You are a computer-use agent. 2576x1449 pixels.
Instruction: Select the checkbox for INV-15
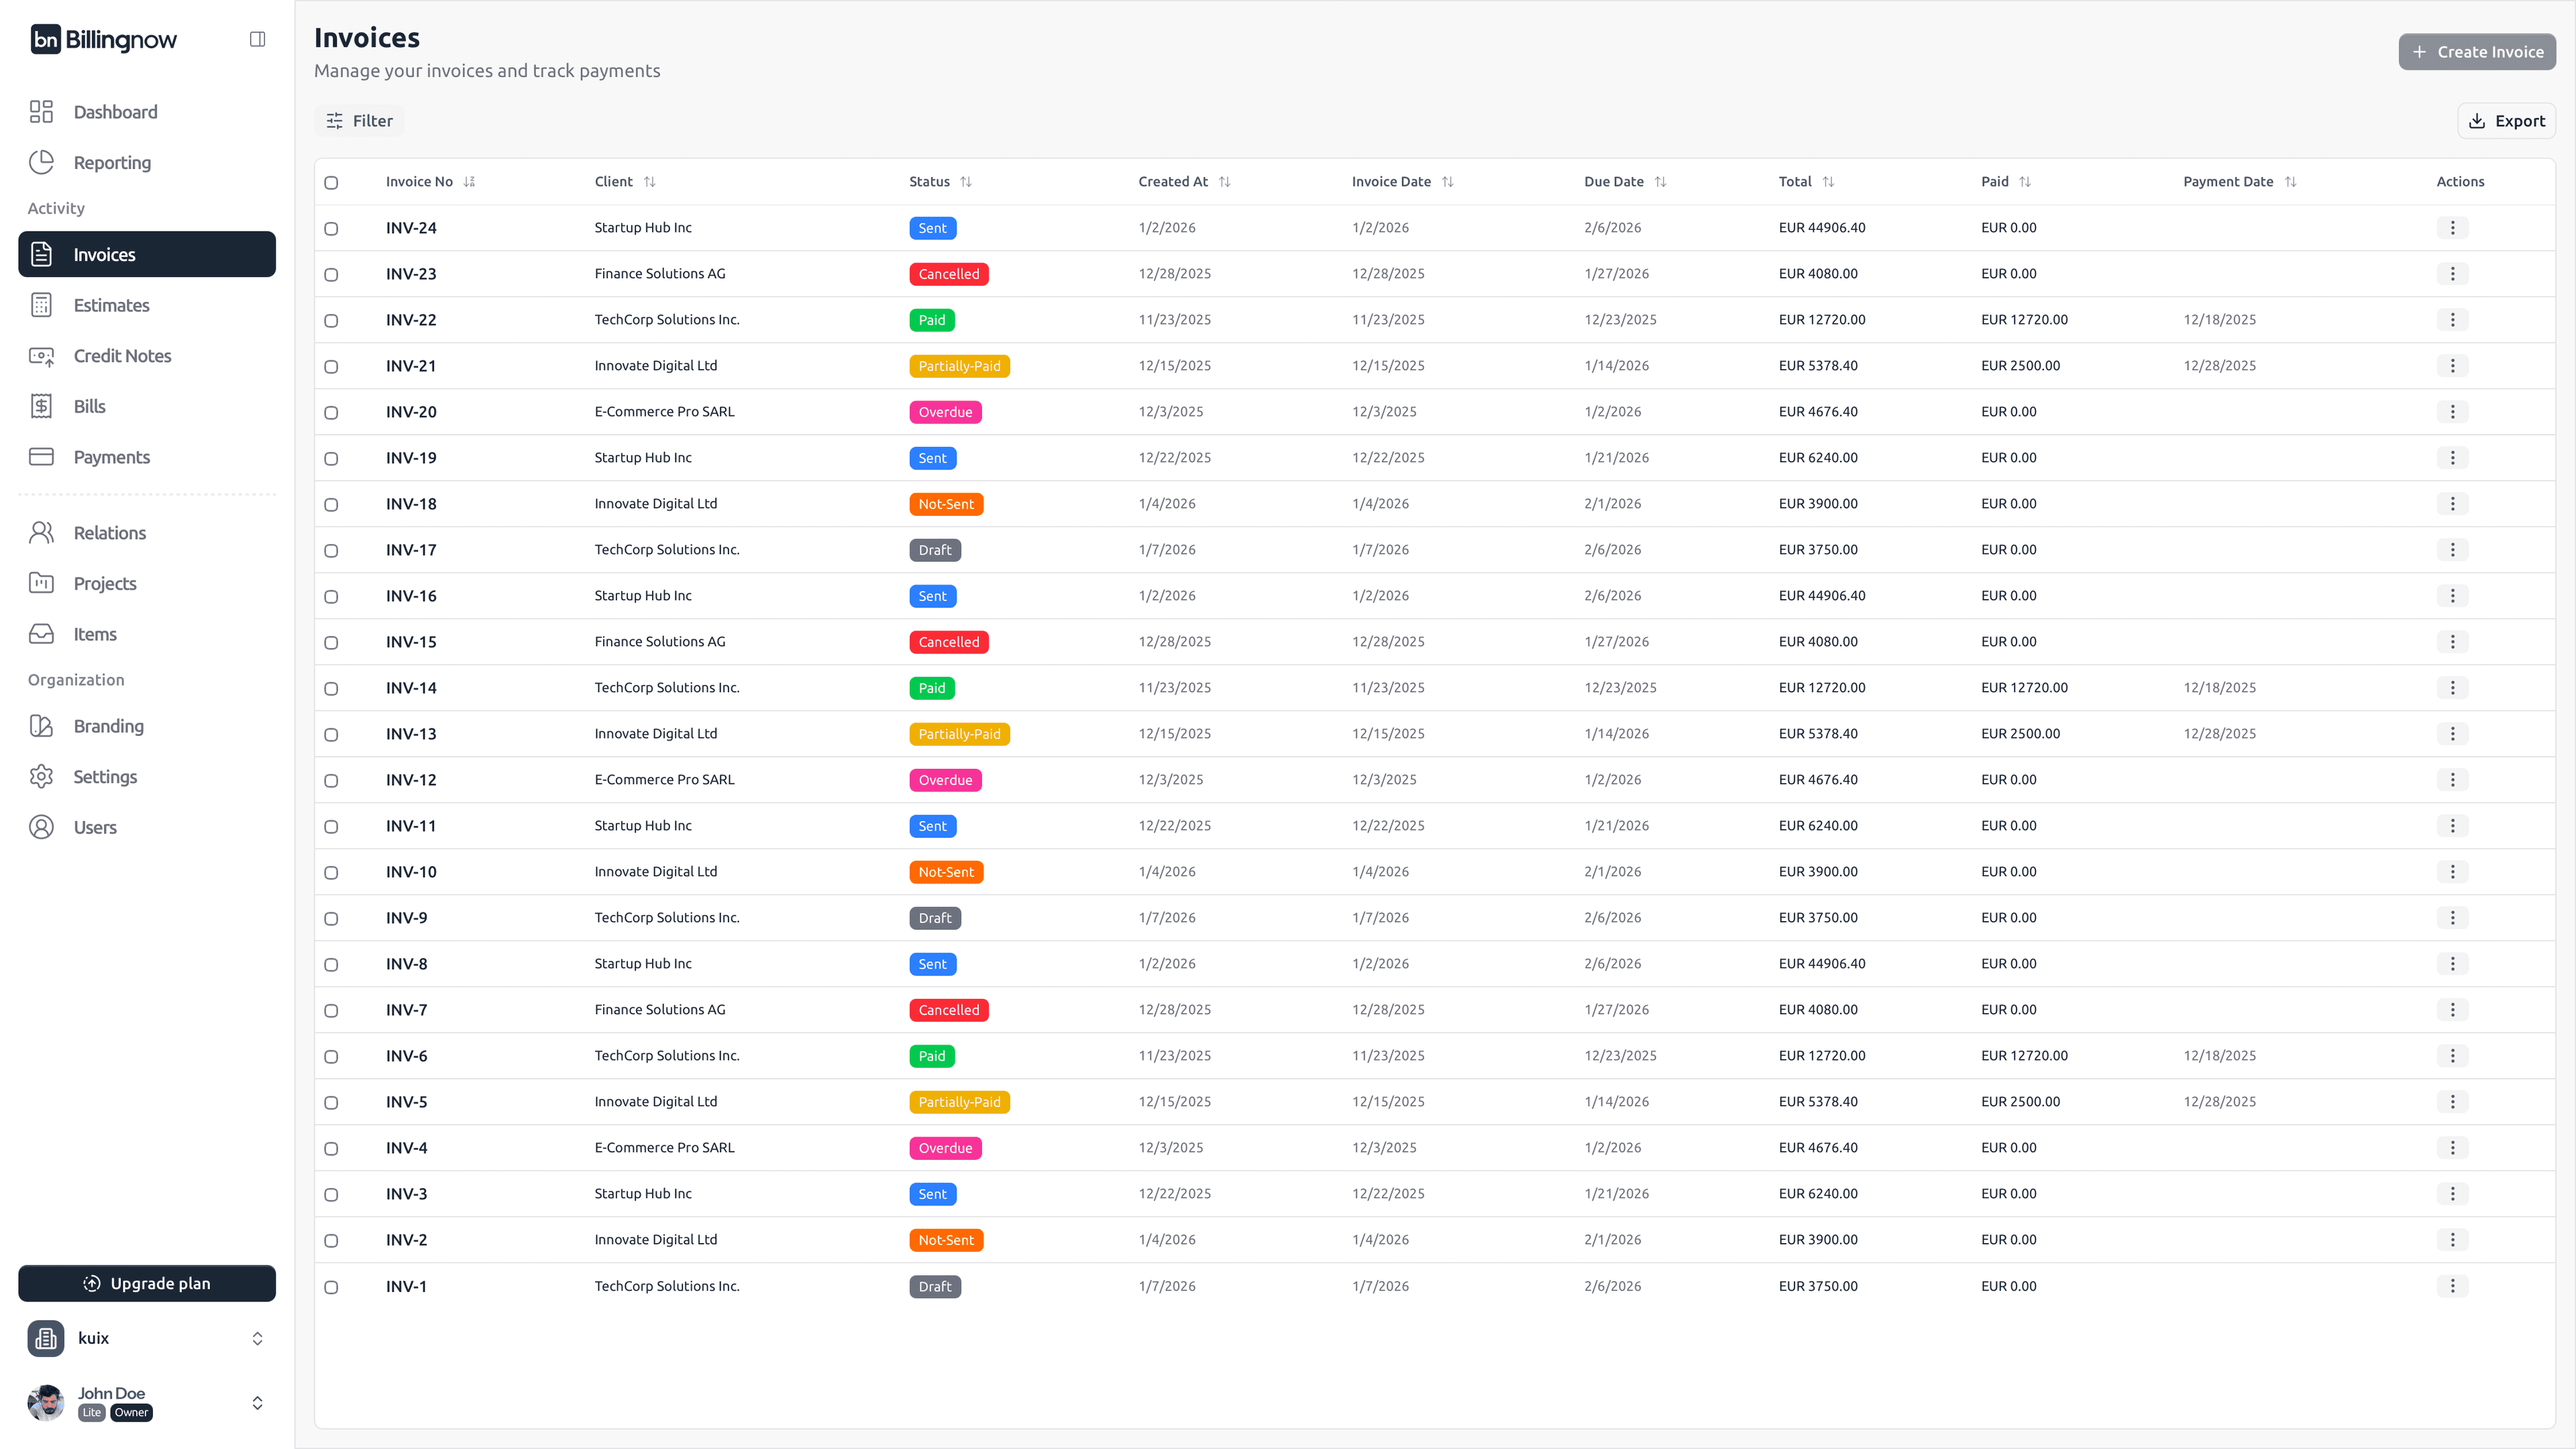pos(332,642)
